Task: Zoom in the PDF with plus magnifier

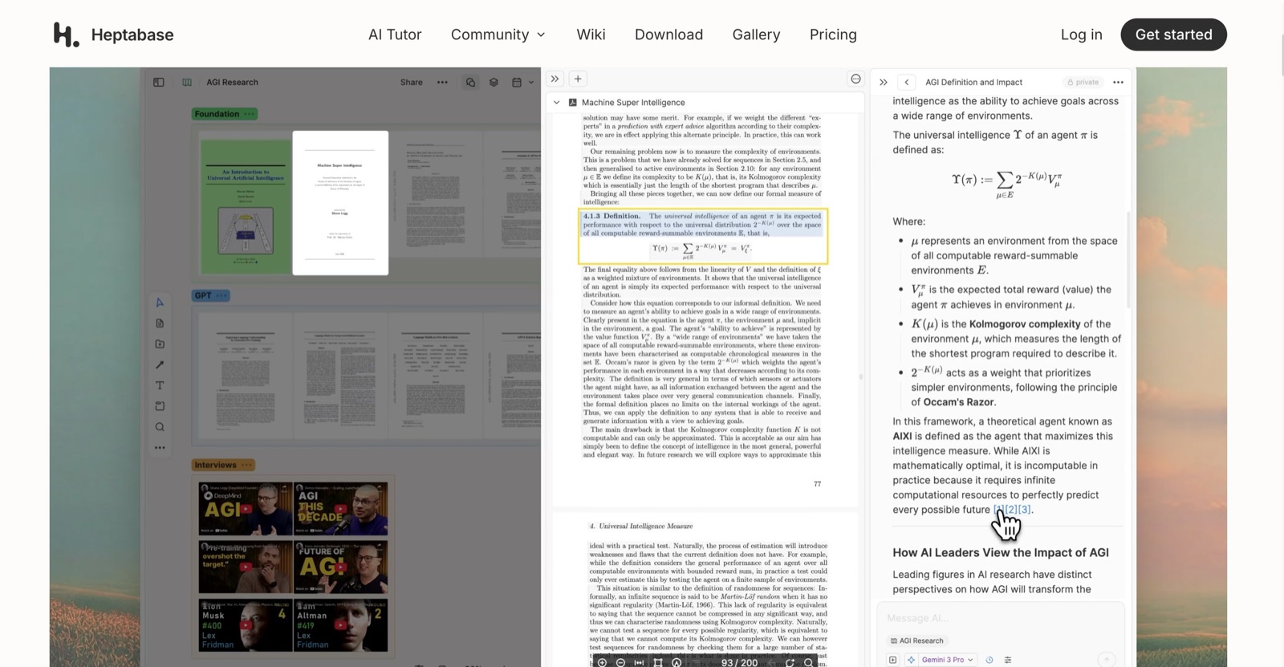Action: pos(602,662)
